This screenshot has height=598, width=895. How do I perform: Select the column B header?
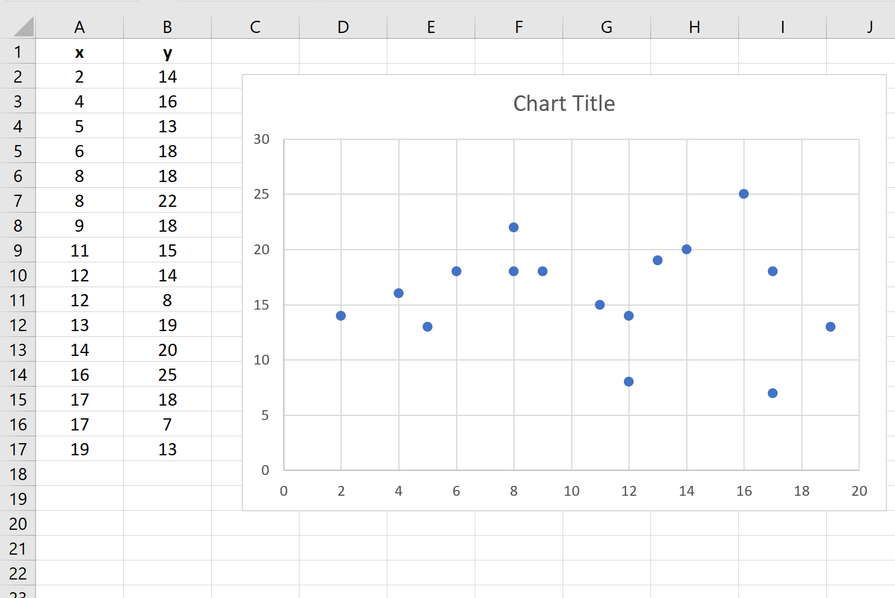click(167, 27)
